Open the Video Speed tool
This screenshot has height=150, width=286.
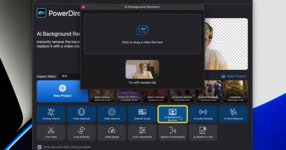tap(112, 132)
